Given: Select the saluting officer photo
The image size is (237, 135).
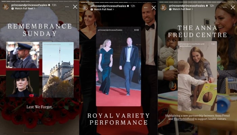Looking at the screenshot, I should pos(23,55).
